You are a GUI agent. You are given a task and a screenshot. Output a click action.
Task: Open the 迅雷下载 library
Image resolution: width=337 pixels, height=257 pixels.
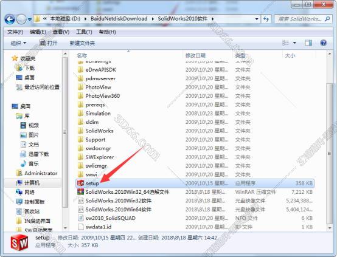point(35,154)
